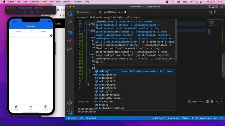Choose paddingHorizontal suggestion
This screenshot has width=225, height=126.
tap(135, 98)
